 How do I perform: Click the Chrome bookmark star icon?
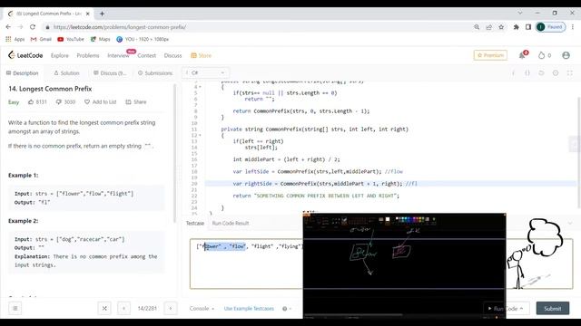click(x=501, y=27)
